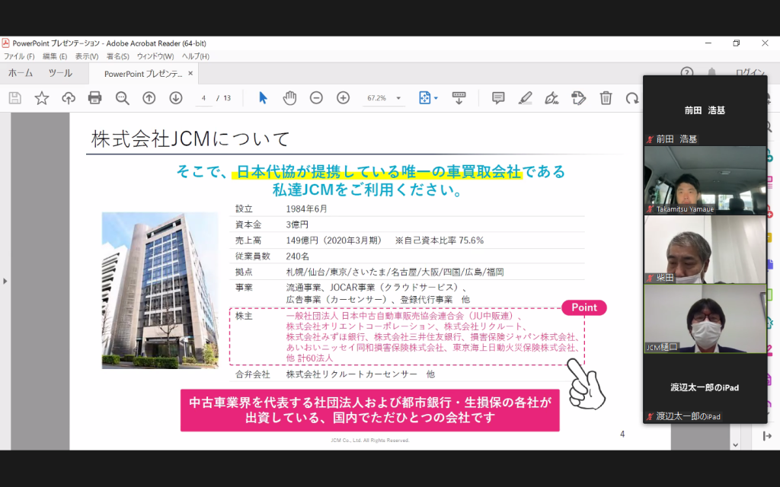
Task: Minimize the Acrobat Reader window
Action: pyautogui.click(x=708, y=43)
